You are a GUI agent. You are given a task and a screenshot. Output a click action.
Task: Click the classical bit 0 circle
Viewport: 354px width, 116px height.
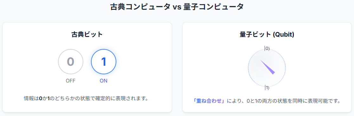click(x=71, y=62)
